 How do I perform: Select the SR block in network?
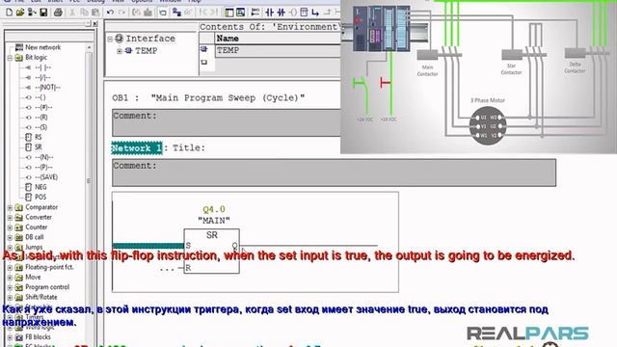[212, 251]
